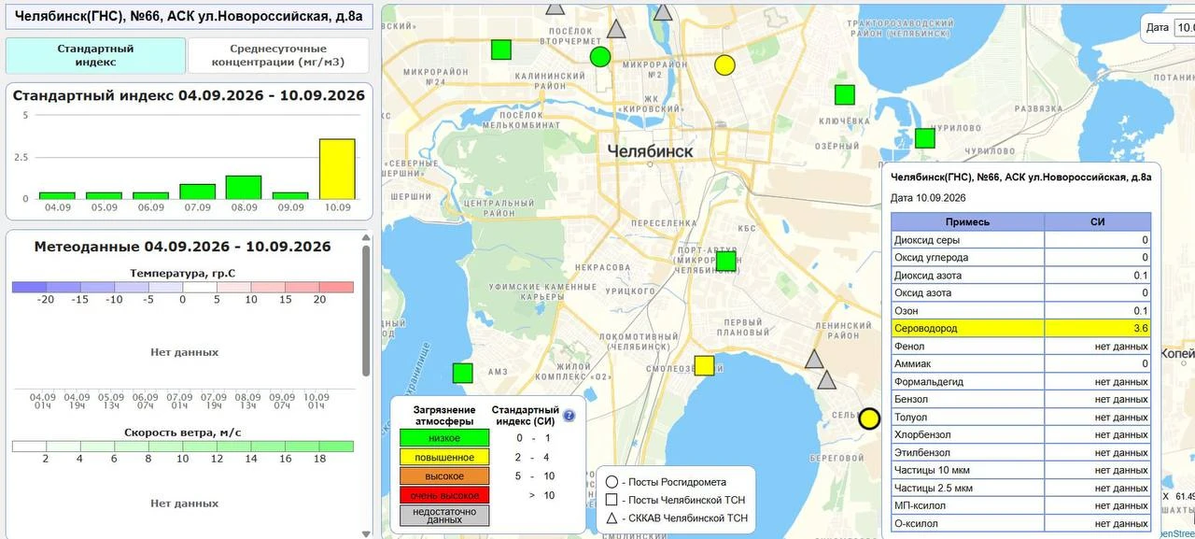Viewport: 1195px width, 539px height.
Task: Click the green square post near Ключевка
Action: (844, 94)
